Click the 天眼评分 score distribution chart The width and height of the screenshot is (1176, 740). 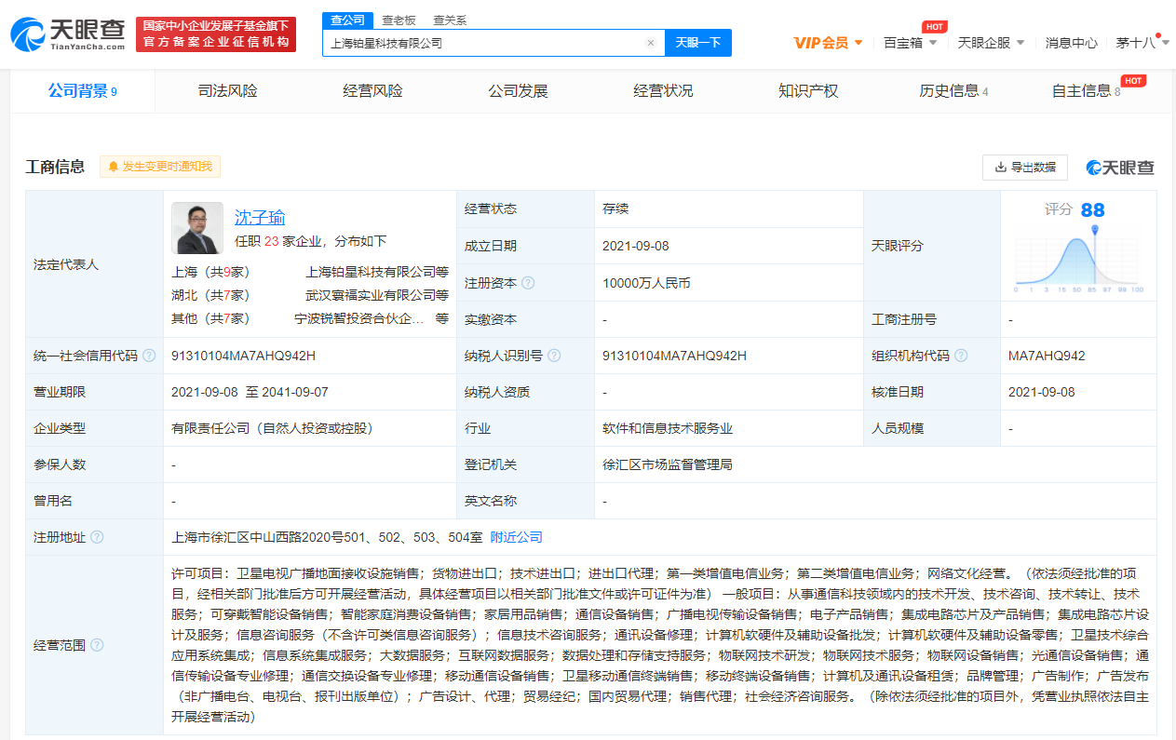click(x=1078, y=258)
